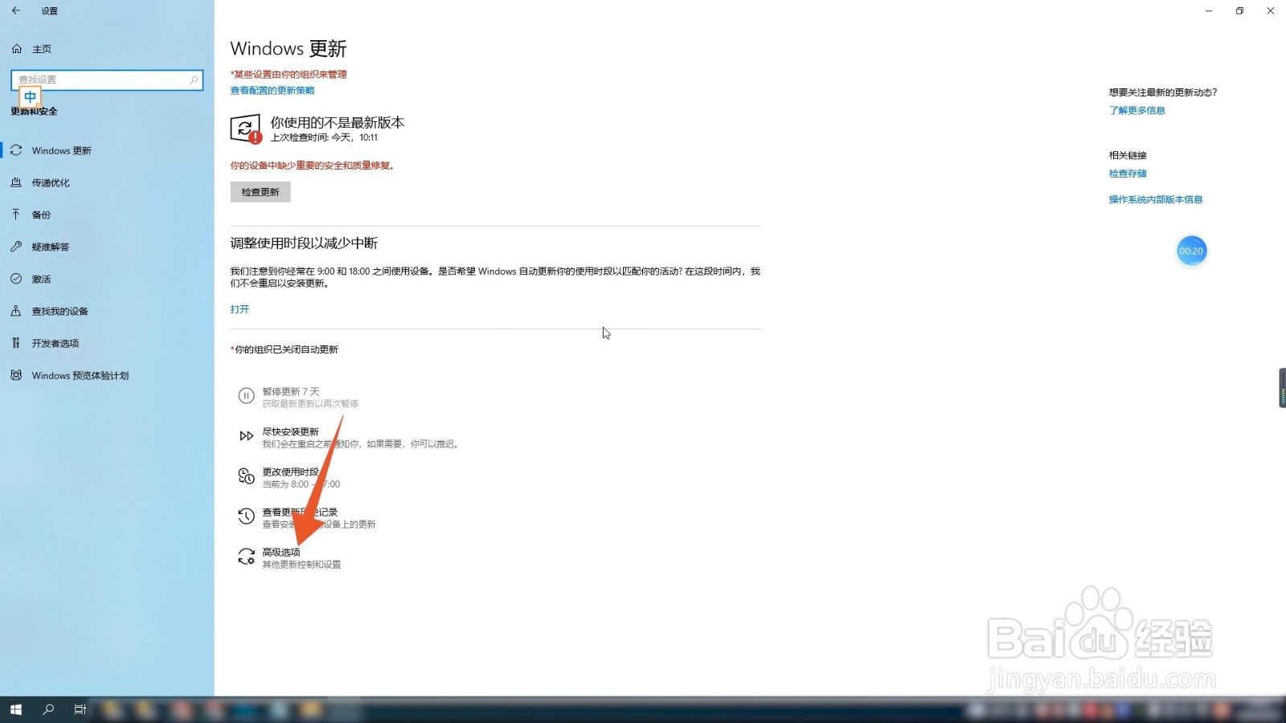Screen dimensions: 1286x723
Task: Open Task View on the taskbar
Action: point(80,709)
